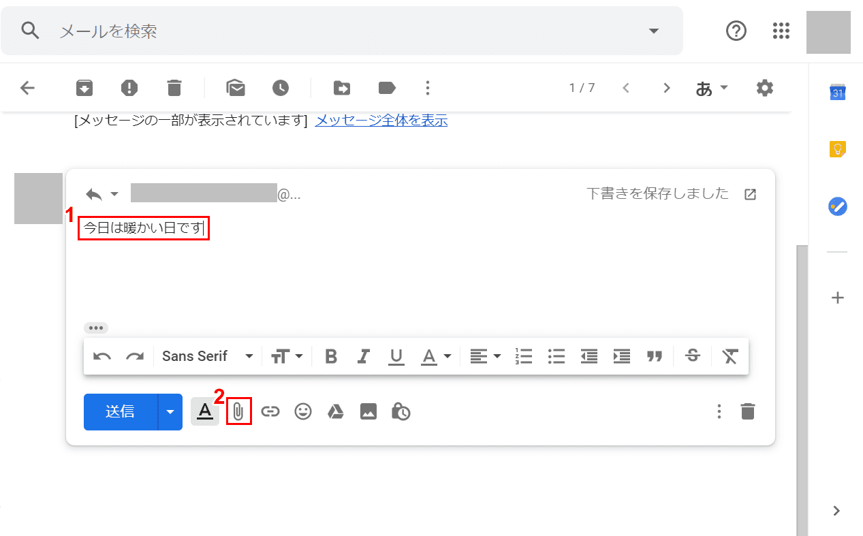Mark the conversation as unread
Screen dimensions: 863x536
pyautogui.click(x=236, y=88)
